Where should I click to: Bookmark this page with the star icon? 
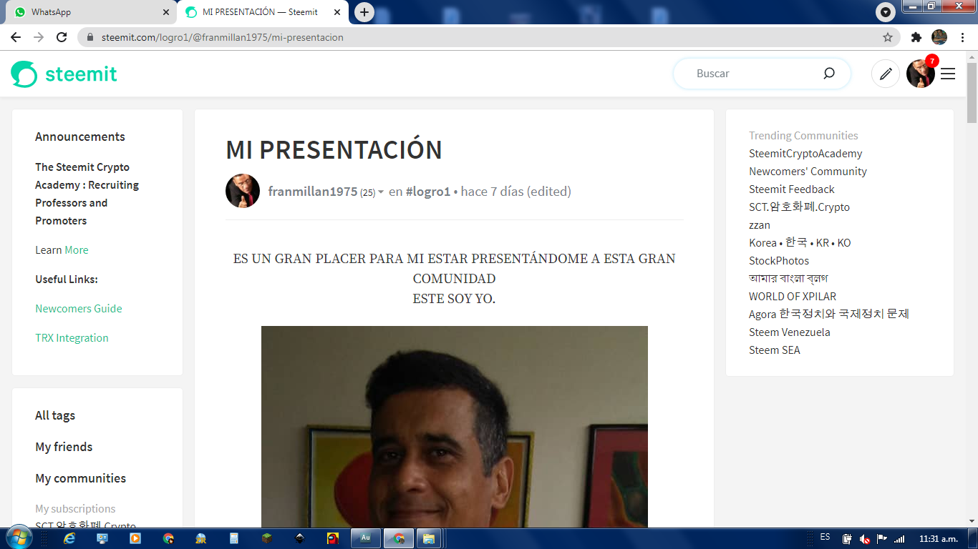[888, 37]
